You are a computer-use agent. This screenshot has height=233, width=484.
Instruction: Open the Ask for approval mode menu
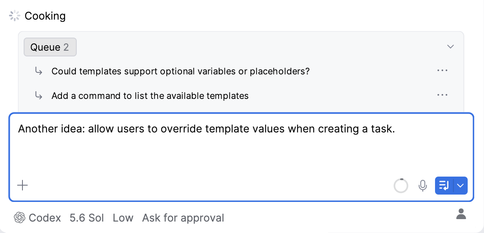pos(183,218)
